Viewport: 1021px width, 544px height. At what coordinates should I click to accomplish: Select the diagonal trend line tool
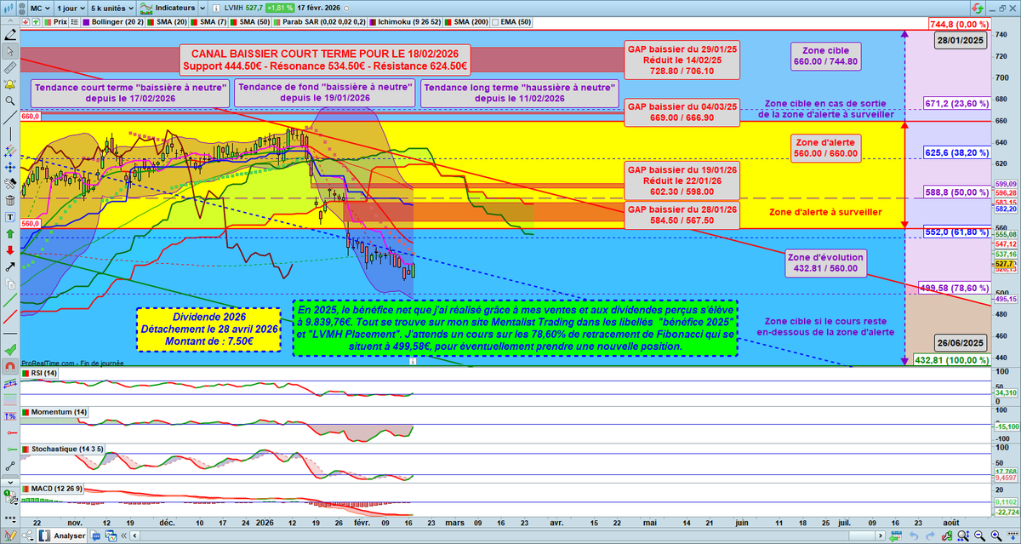click(x=10, y=117)
